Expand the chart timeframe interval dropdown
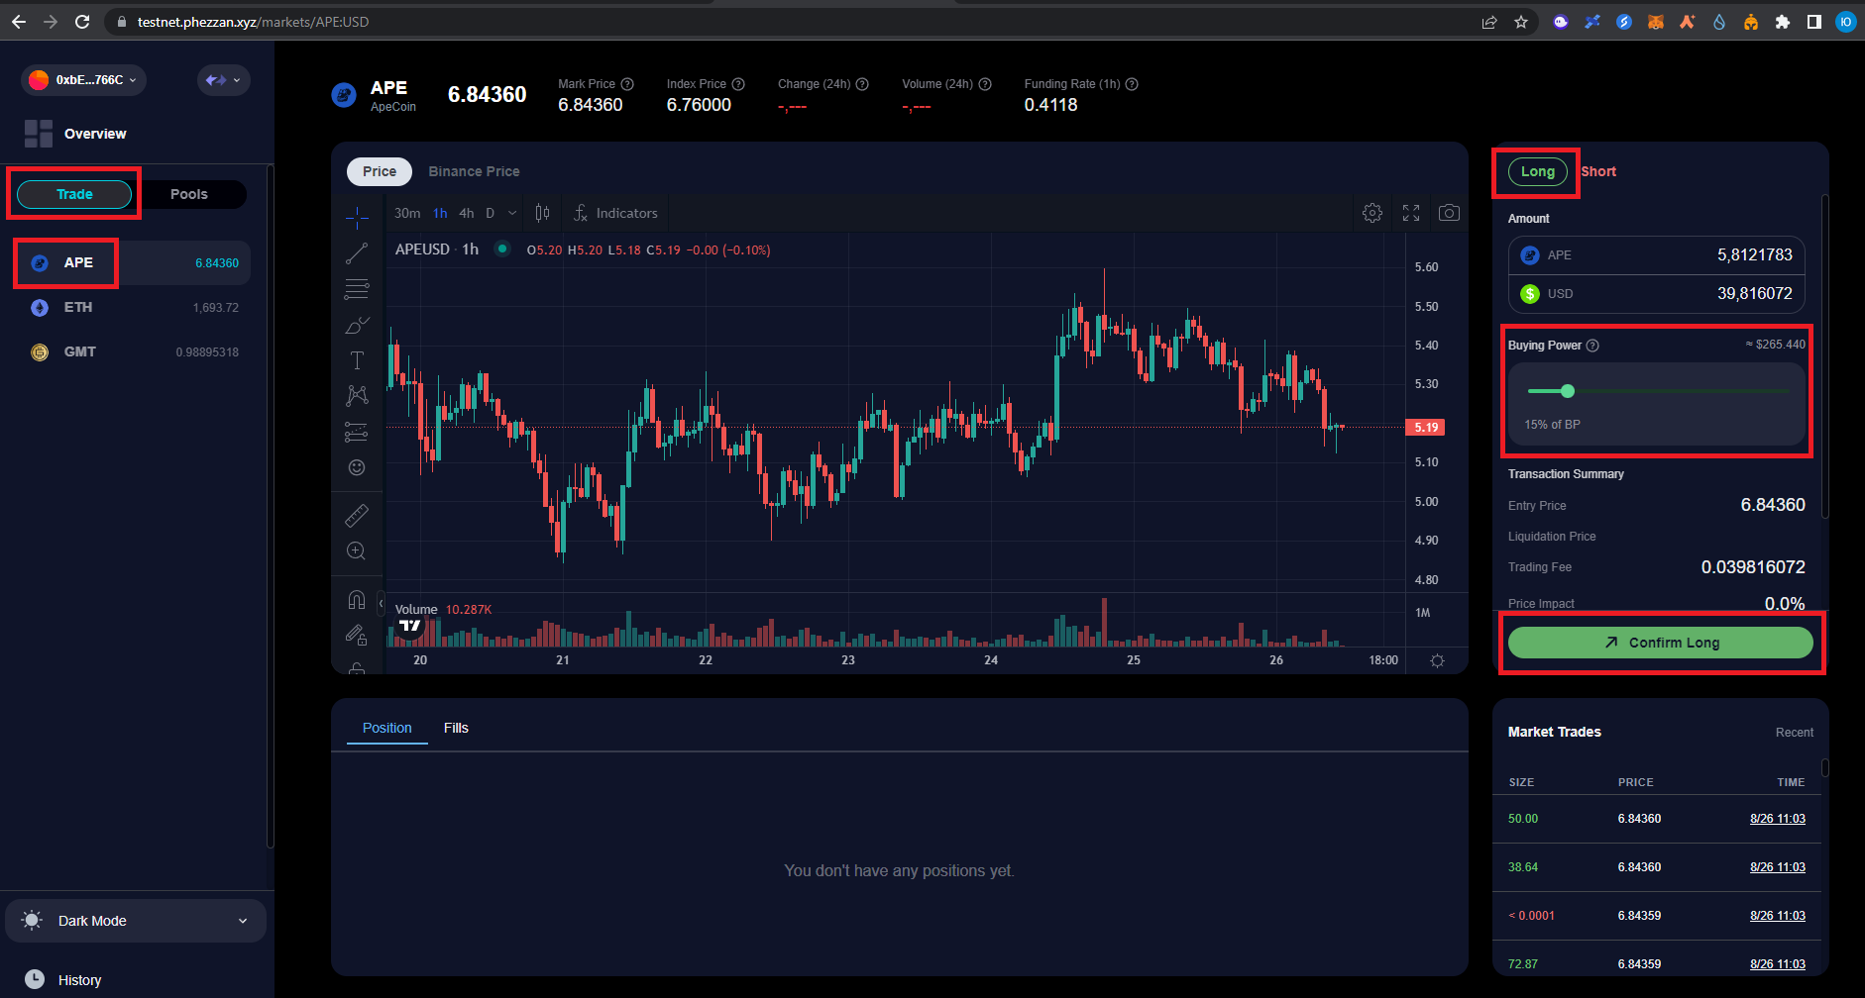1865x998 pixels. [x=512, y=213]
